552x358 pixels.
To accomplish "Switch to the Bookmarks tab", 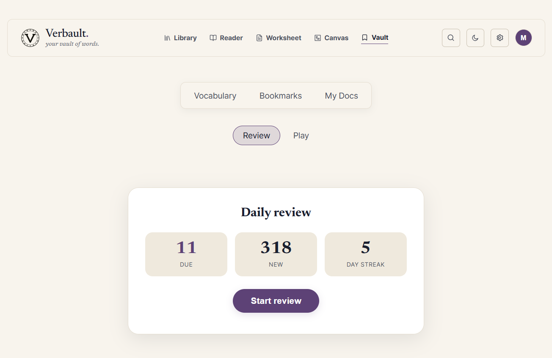I will tap(281, 96).
